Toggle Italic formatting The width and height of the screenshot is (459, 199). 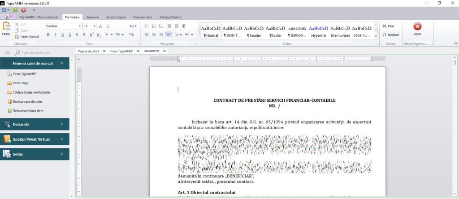pyautogui.click(x=55, y=35)
